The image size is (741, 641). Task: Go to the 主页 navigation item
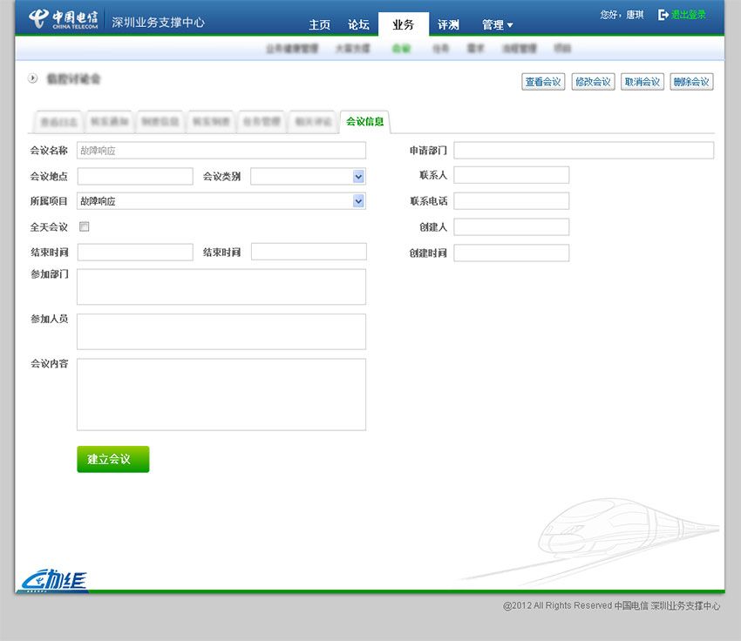click(x=320, y=25)
